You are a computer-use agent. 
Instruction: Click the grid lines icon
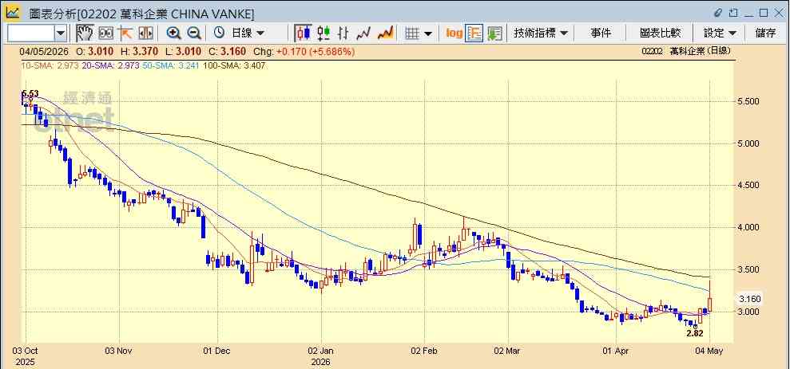pos(412,33)
